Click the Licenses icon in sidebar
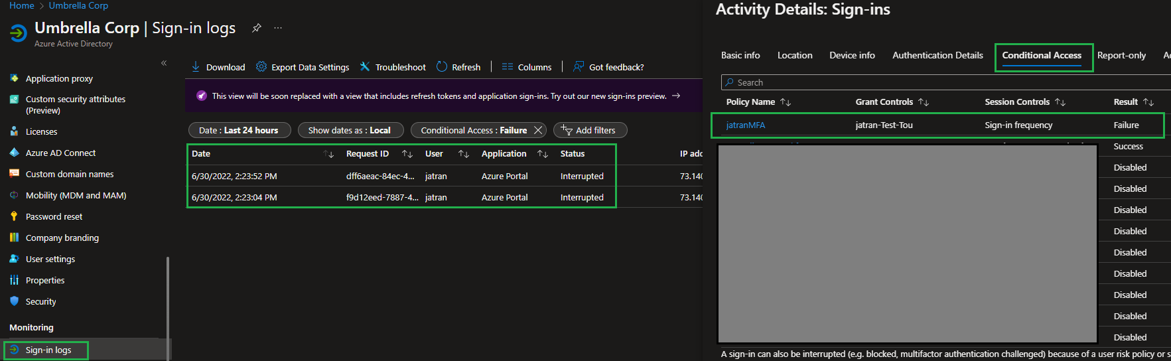The height and width of the screenshot is (361, 1171). point(14,131)
